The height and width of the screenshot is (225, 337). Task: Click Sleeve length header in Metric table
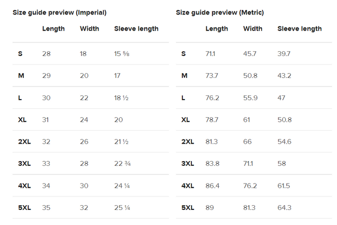click(x=300, y=29)
